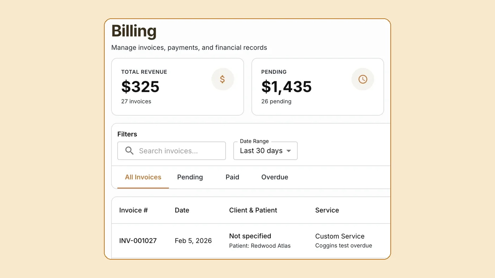
Task: Switch to the Pending tab
Action: coord(190,177)
